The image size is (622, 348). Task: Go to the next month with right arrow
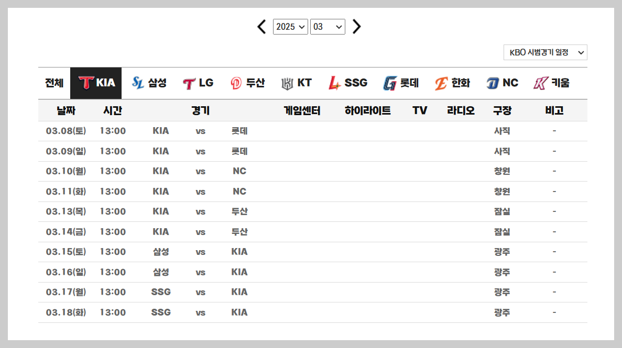point(356,27)
